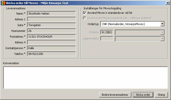Expand the Lagerprislista combo box

click(x=162, y=39)
